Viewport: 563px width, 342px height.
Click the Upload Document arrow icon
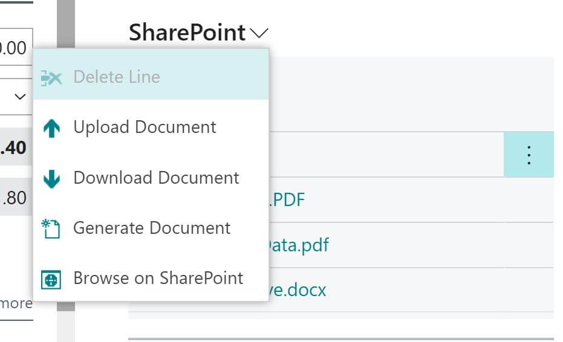pos(51,128)
